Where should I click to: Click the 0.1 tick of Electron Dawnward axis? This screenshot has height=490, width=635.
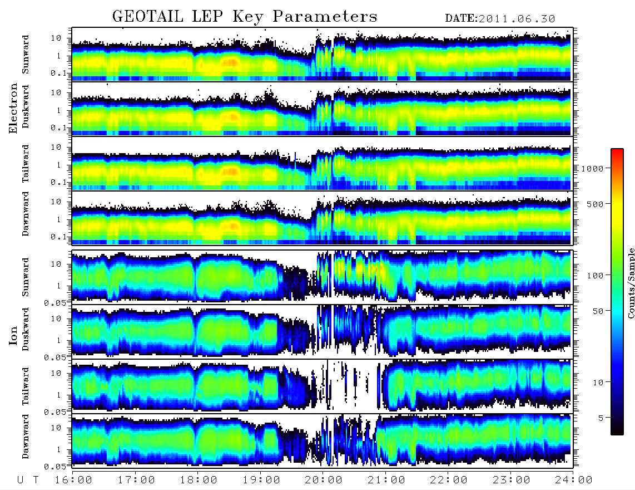pyautogui.click(x=59, y=237)
